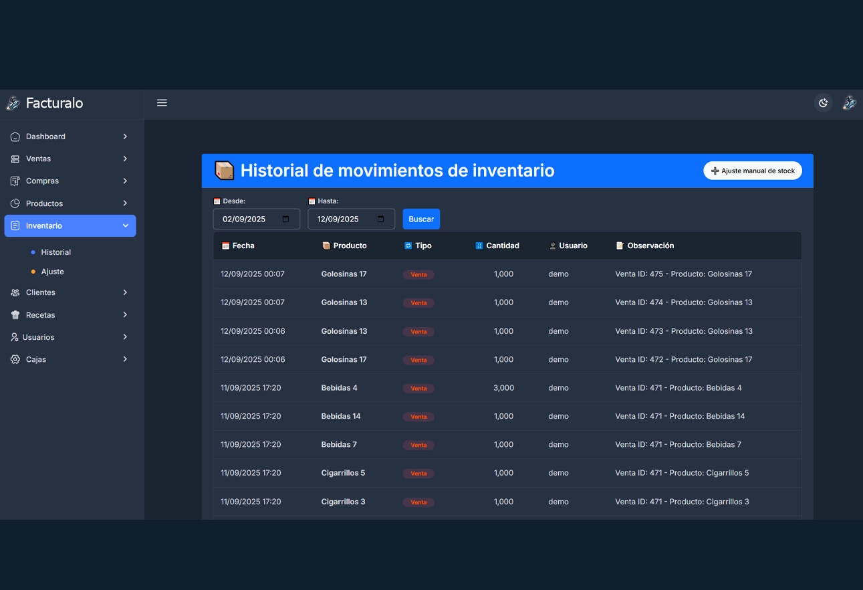Screen dimensions: 863x590
Task: Expand the Clientes menu chevron
Action: [125, 292]
